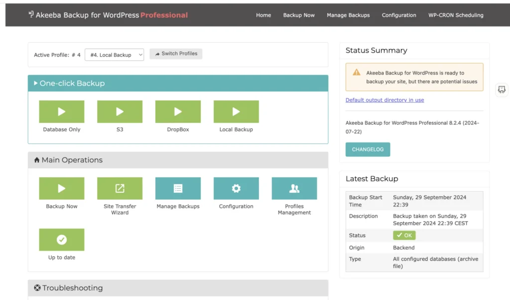Open the Default output directory in use link
Image resolution: width=510 pixels, height=300 pixels.
pyautogui.click(x=384, y=100)
